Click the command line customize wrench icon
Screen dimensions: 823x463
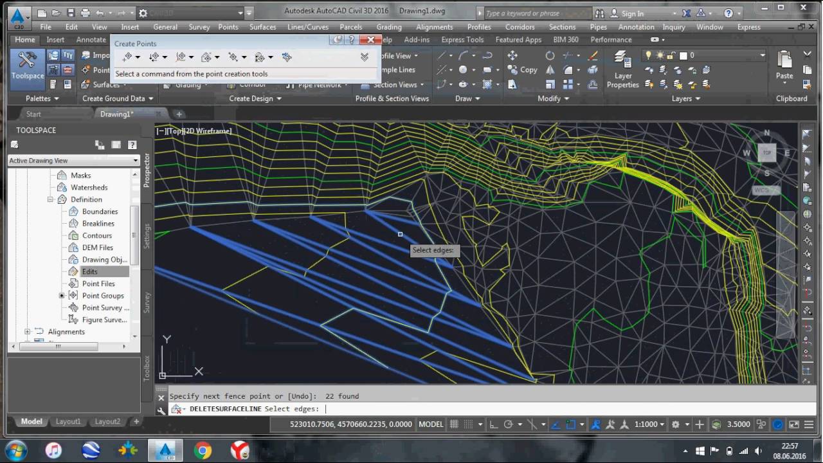[x=161, y=410]
